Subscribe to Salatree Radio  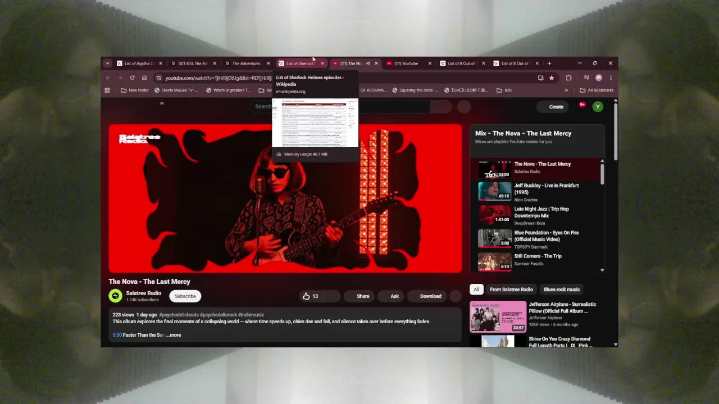coord(185,296)
